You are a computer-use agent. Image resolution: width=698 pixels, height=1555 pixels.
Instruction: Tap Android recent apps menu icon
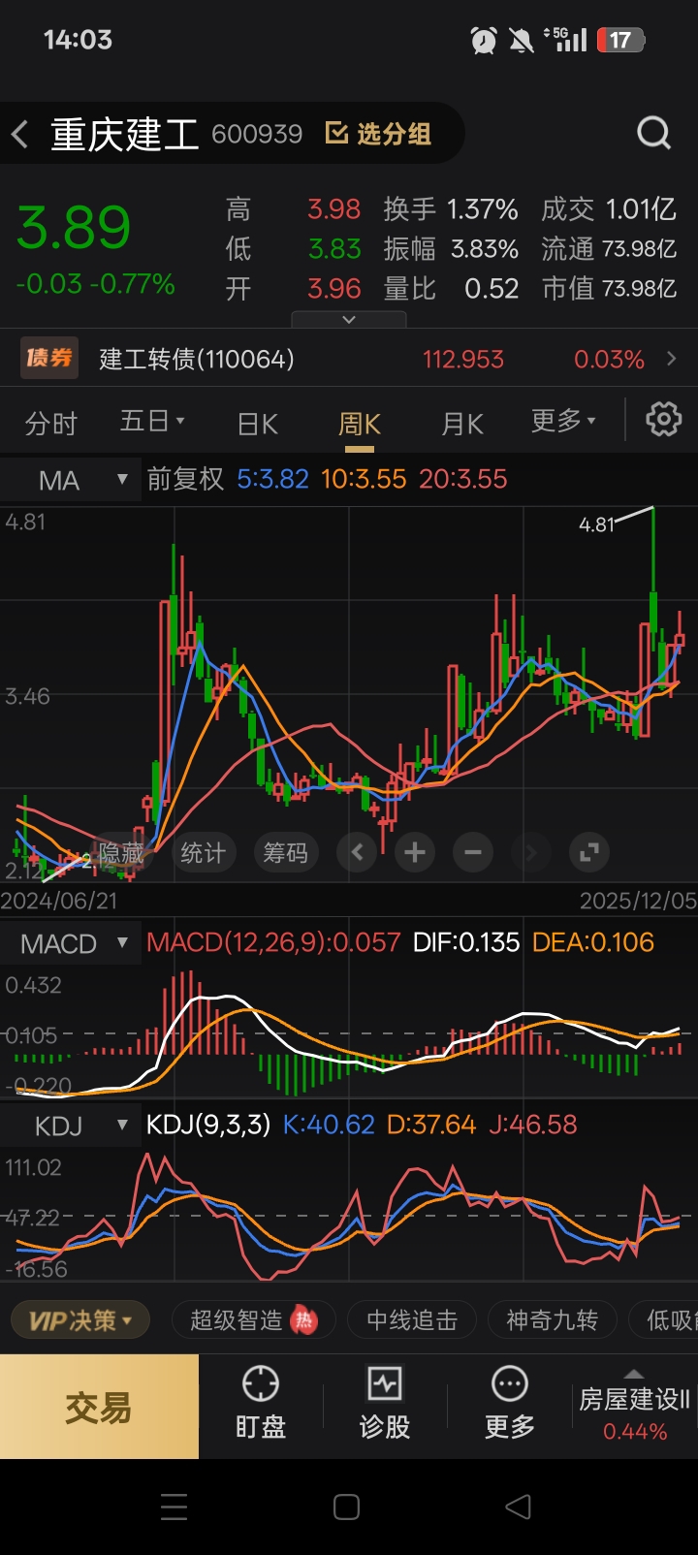174,1507
